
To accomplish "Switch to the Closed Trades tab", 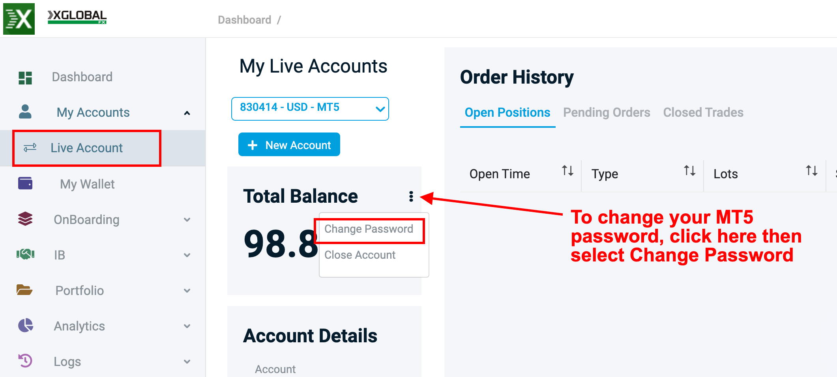I will 703,112.
